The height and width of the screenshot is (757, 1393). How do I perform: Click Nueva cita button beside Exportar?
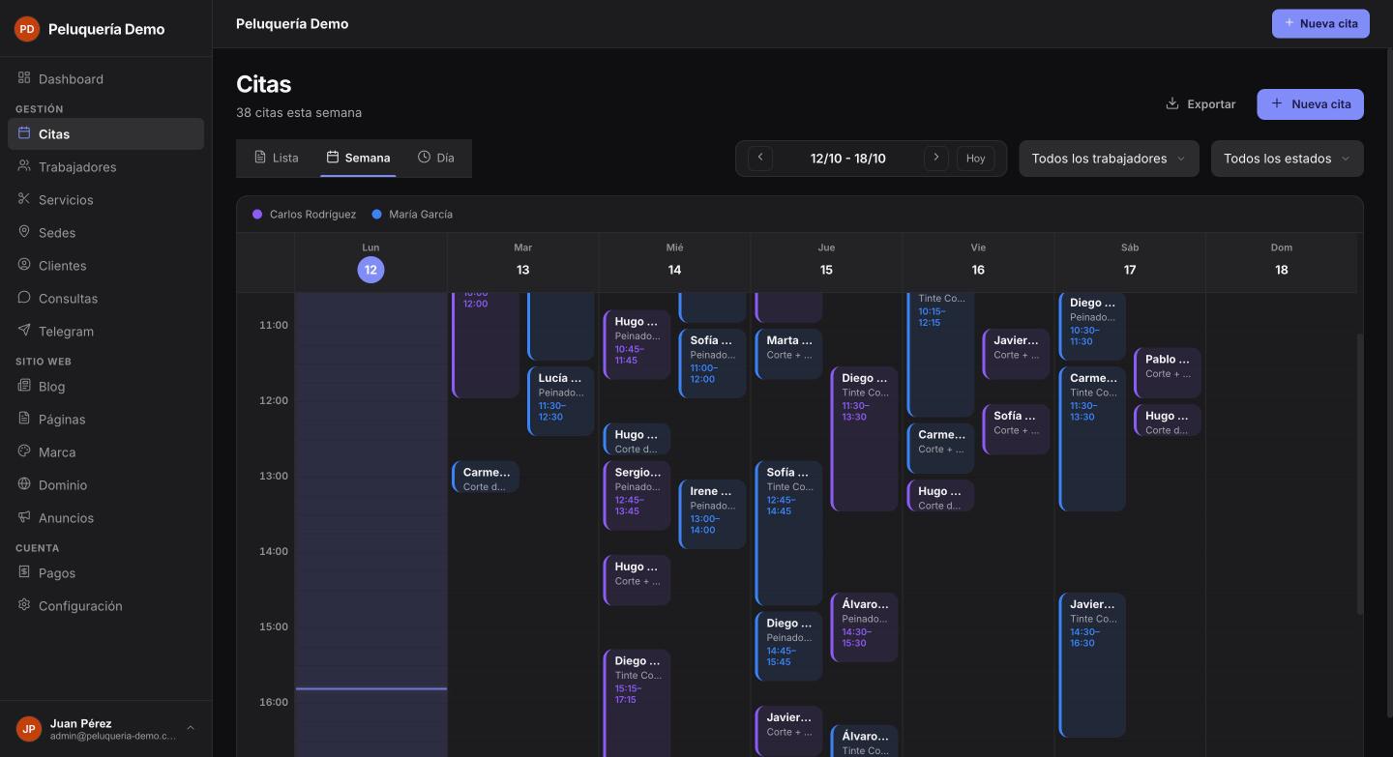[x=1310, y=104]
